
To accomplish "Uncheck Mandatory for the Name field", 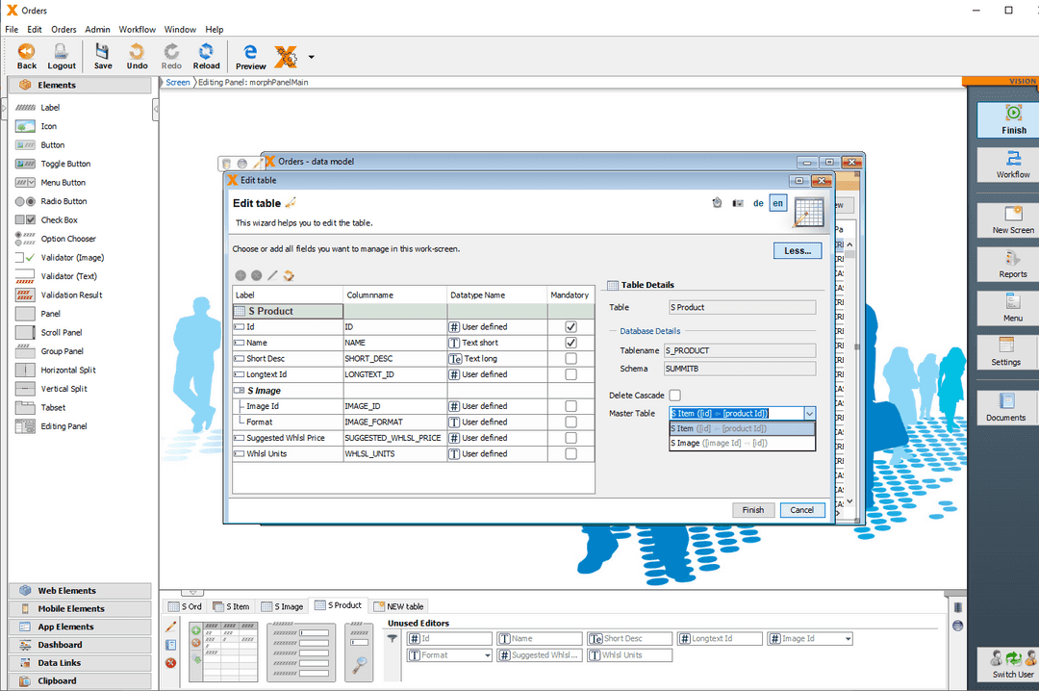I will (x=570, y=343).
